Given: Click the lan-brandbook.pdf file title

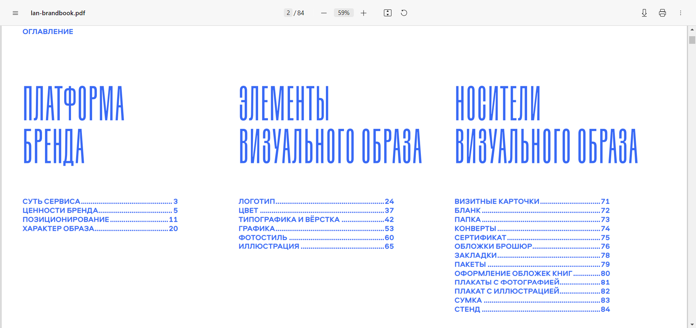Looking at the screenshot, I should [x=58, y=13].
